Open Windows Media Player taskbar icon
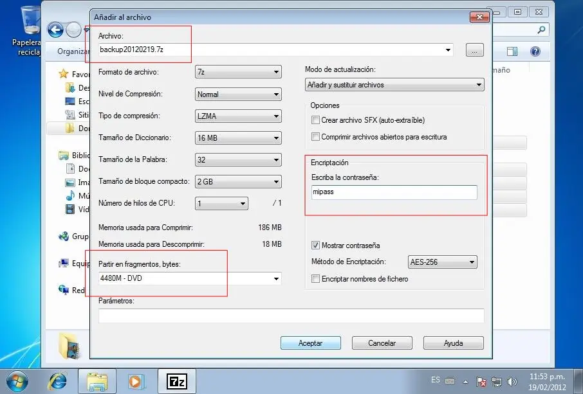 tap(136, 382)
